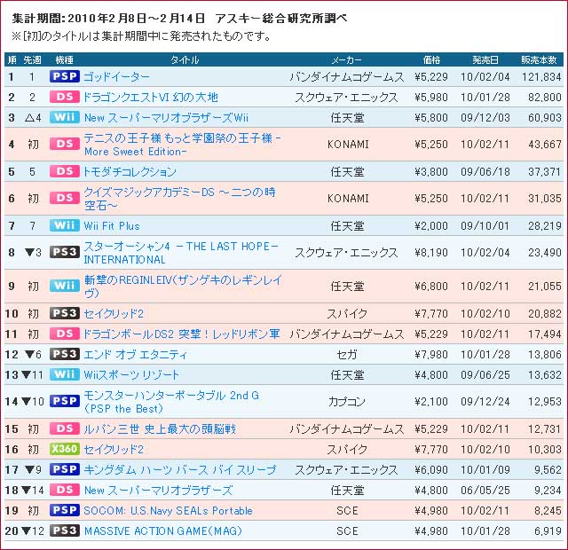Image resolution: width=568 pixels, height=550 pixels.
Task: Click the sales figure 6,919
Action: point(548,530)
